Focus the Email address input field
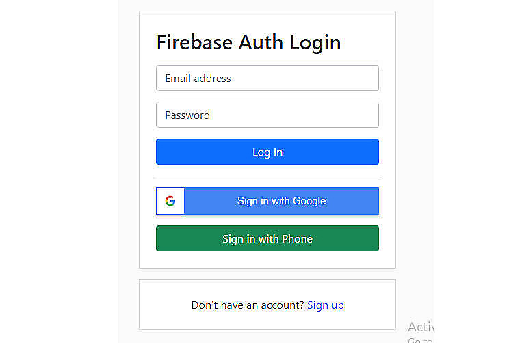 pos(267,78)
